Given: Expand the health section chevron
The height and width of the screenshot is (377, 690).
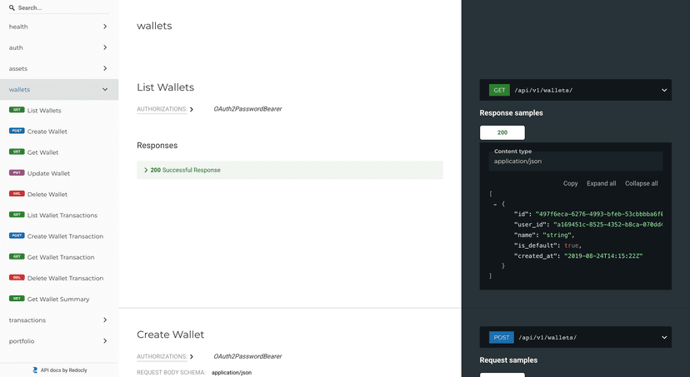Looking at the screenshot, I should 105,27.
